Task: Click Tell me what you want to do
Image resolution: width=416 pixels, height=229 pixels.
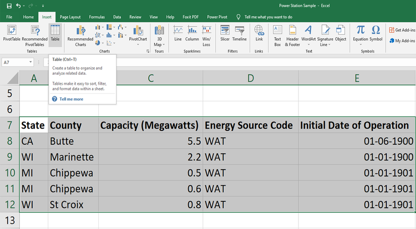Action: pos(268,17)
